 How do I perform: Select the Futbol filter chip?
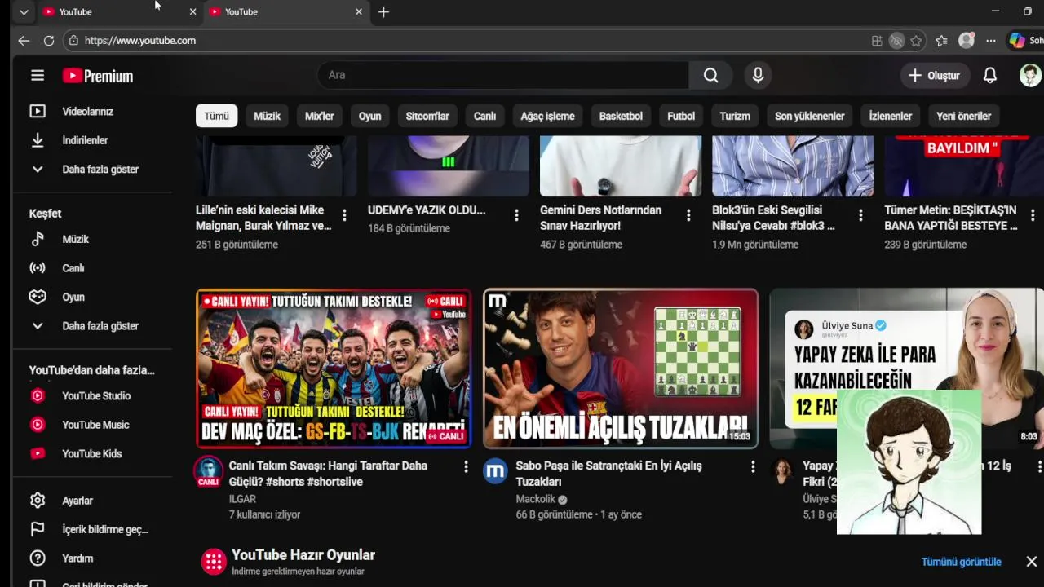(681, 116)
